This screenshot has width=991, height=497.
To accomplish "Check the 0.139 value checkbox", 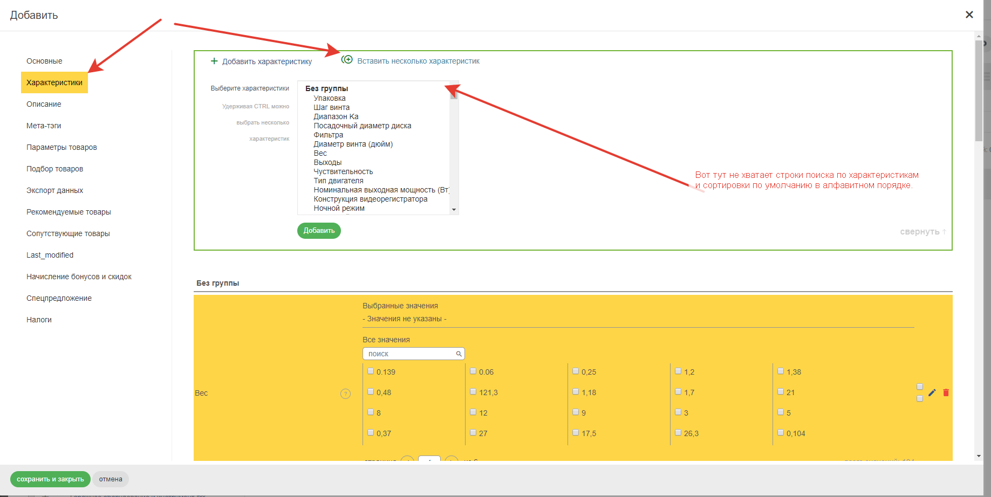I will point(371,371).
